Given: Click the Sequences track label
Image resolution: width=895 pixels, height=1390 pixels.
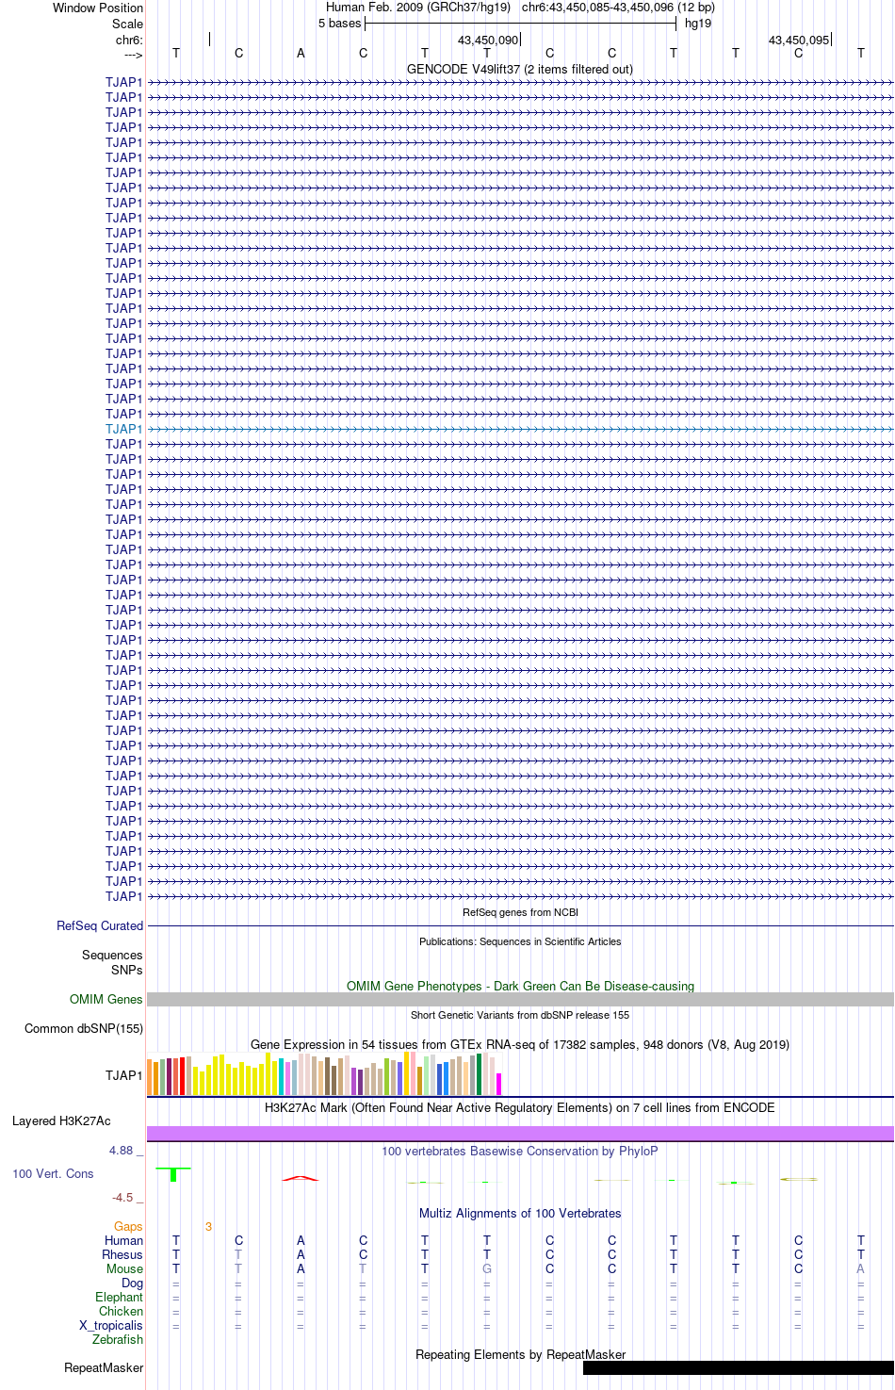Looking at the screenshot, I should click(112, 956).
